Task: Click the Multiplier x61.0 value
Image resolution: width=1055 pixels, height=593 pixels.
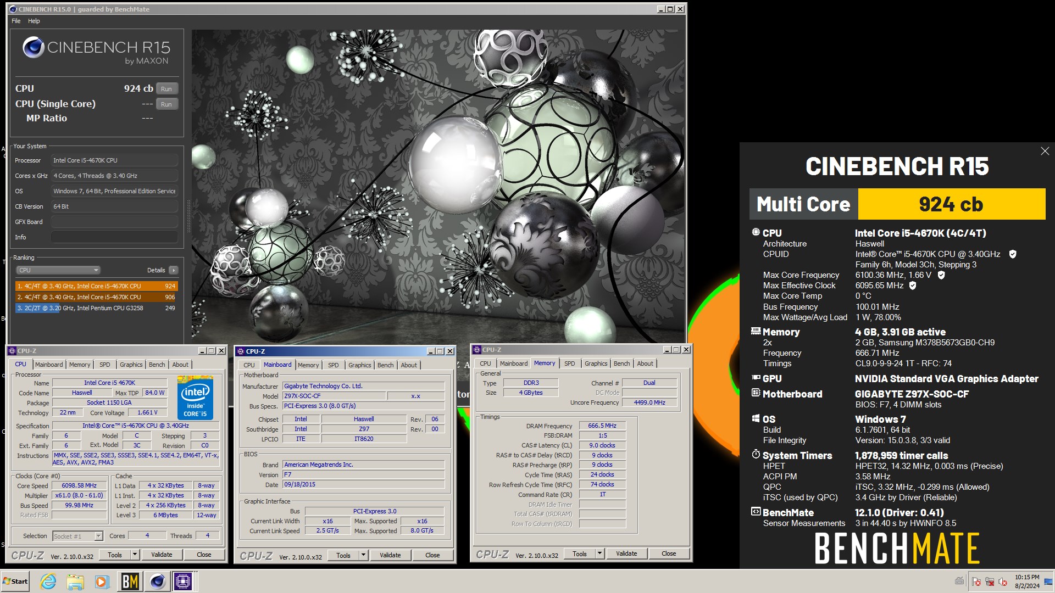Action: 80,495
